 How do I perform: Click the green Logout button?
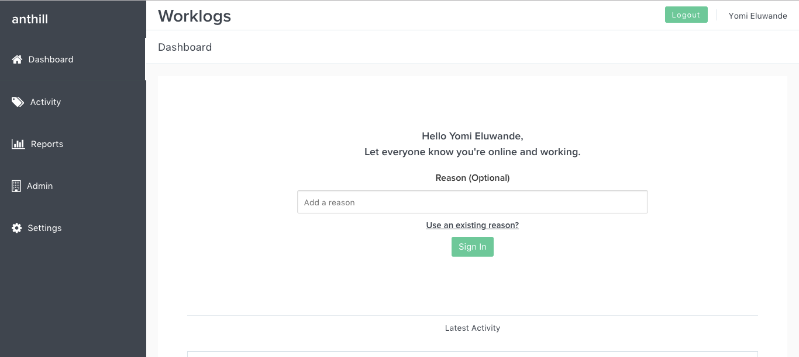686,15
